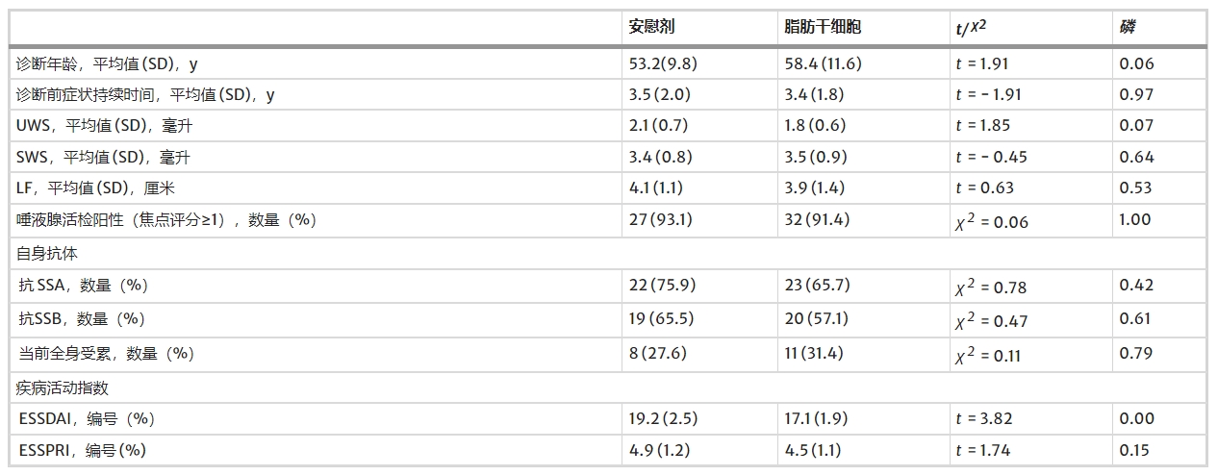Click the 疾病活动指数 section heading

coord(62,387)
